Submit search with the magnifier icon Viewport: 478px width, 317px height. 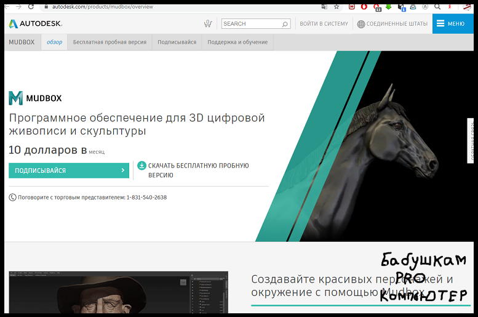(x=285, y=24)
